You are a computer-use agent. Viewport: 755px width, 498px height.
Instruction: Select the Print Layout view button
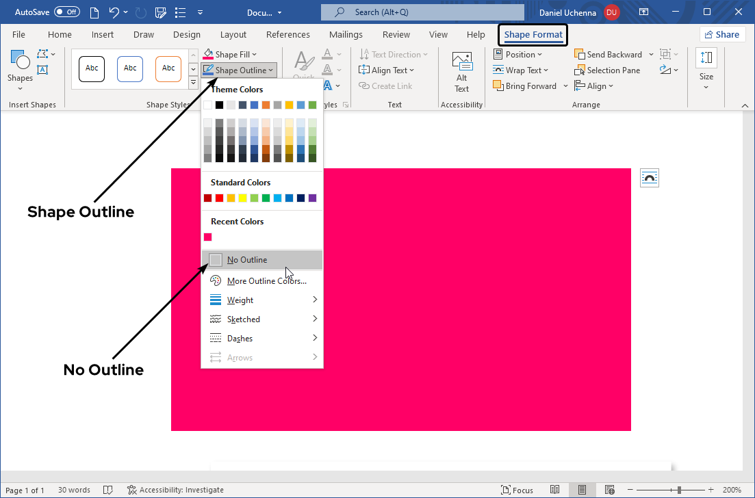tap(582, 490)
